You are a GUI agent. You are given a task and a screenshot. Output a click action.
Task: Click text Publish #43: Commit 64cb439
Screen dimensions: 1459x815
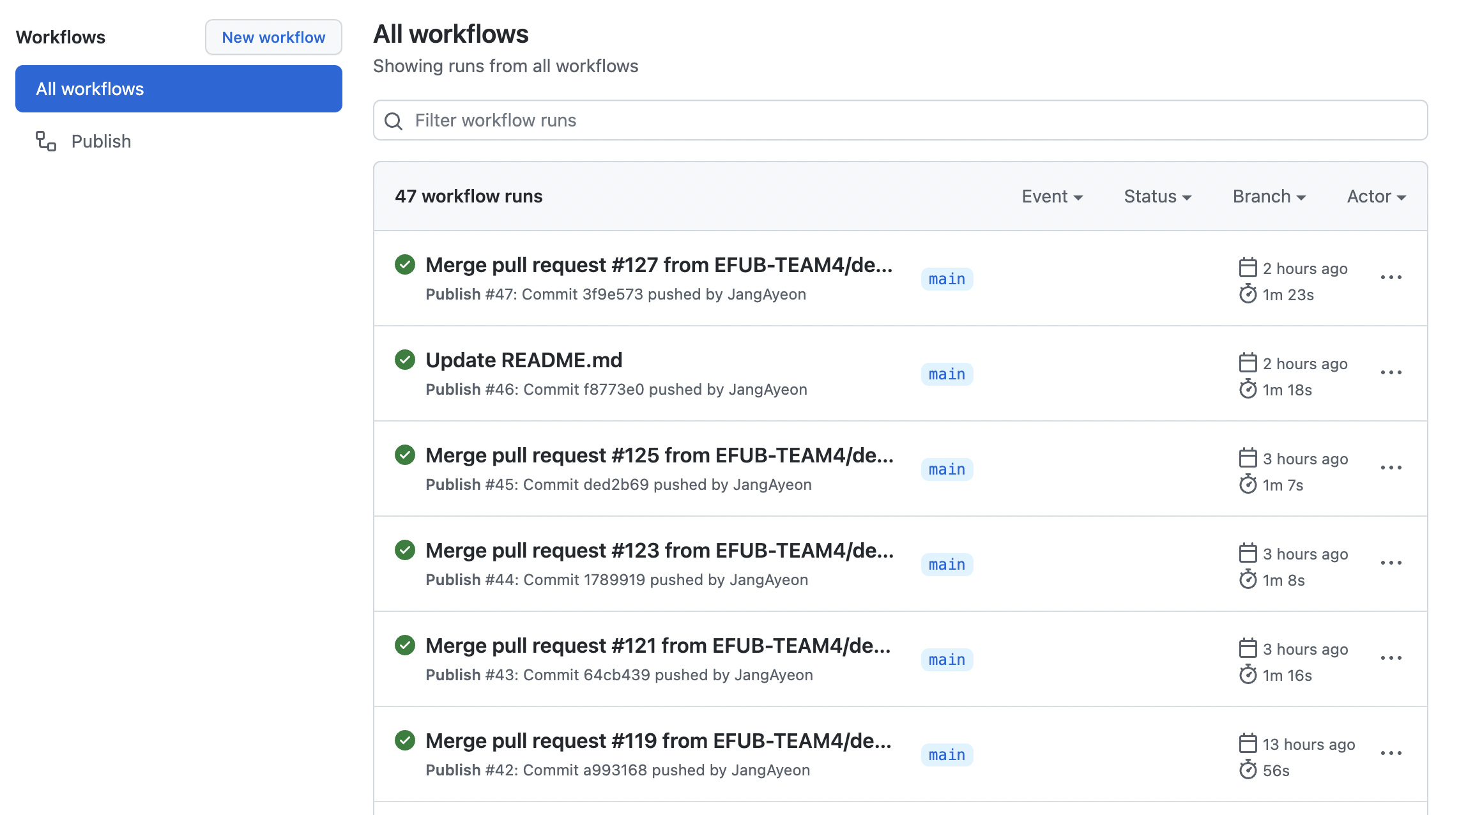point(538,675)
